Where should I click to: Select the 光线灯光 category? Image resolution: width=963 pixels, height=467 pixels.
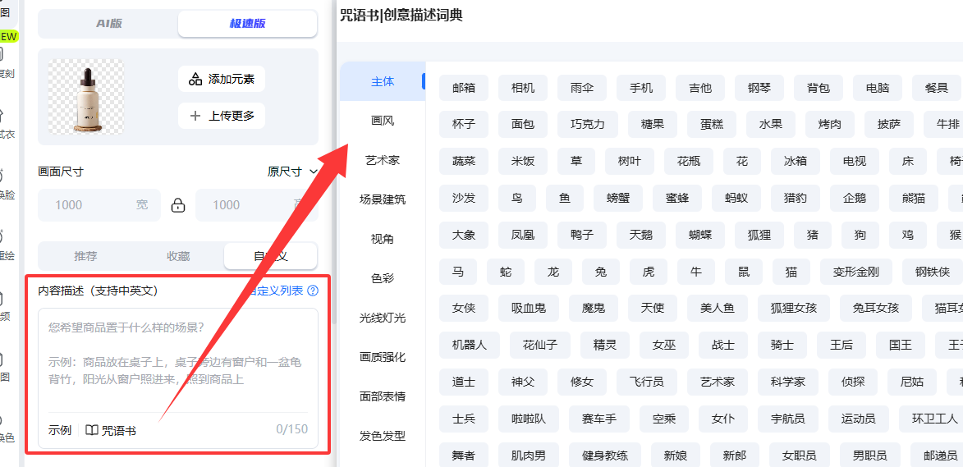pos(383,318)
